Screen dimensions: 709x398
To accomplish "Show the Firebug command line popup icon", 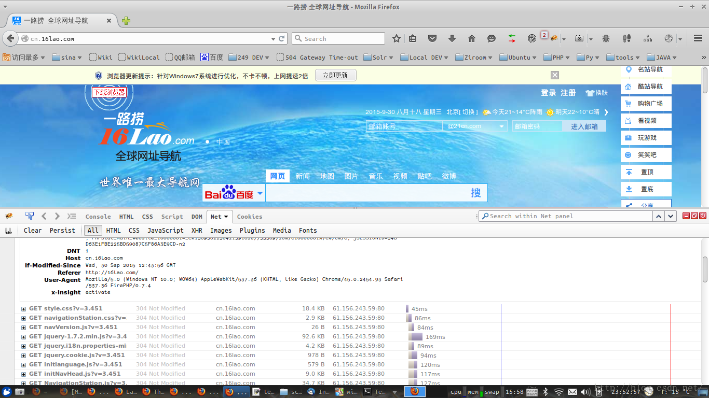I will (x=72, y=216).
